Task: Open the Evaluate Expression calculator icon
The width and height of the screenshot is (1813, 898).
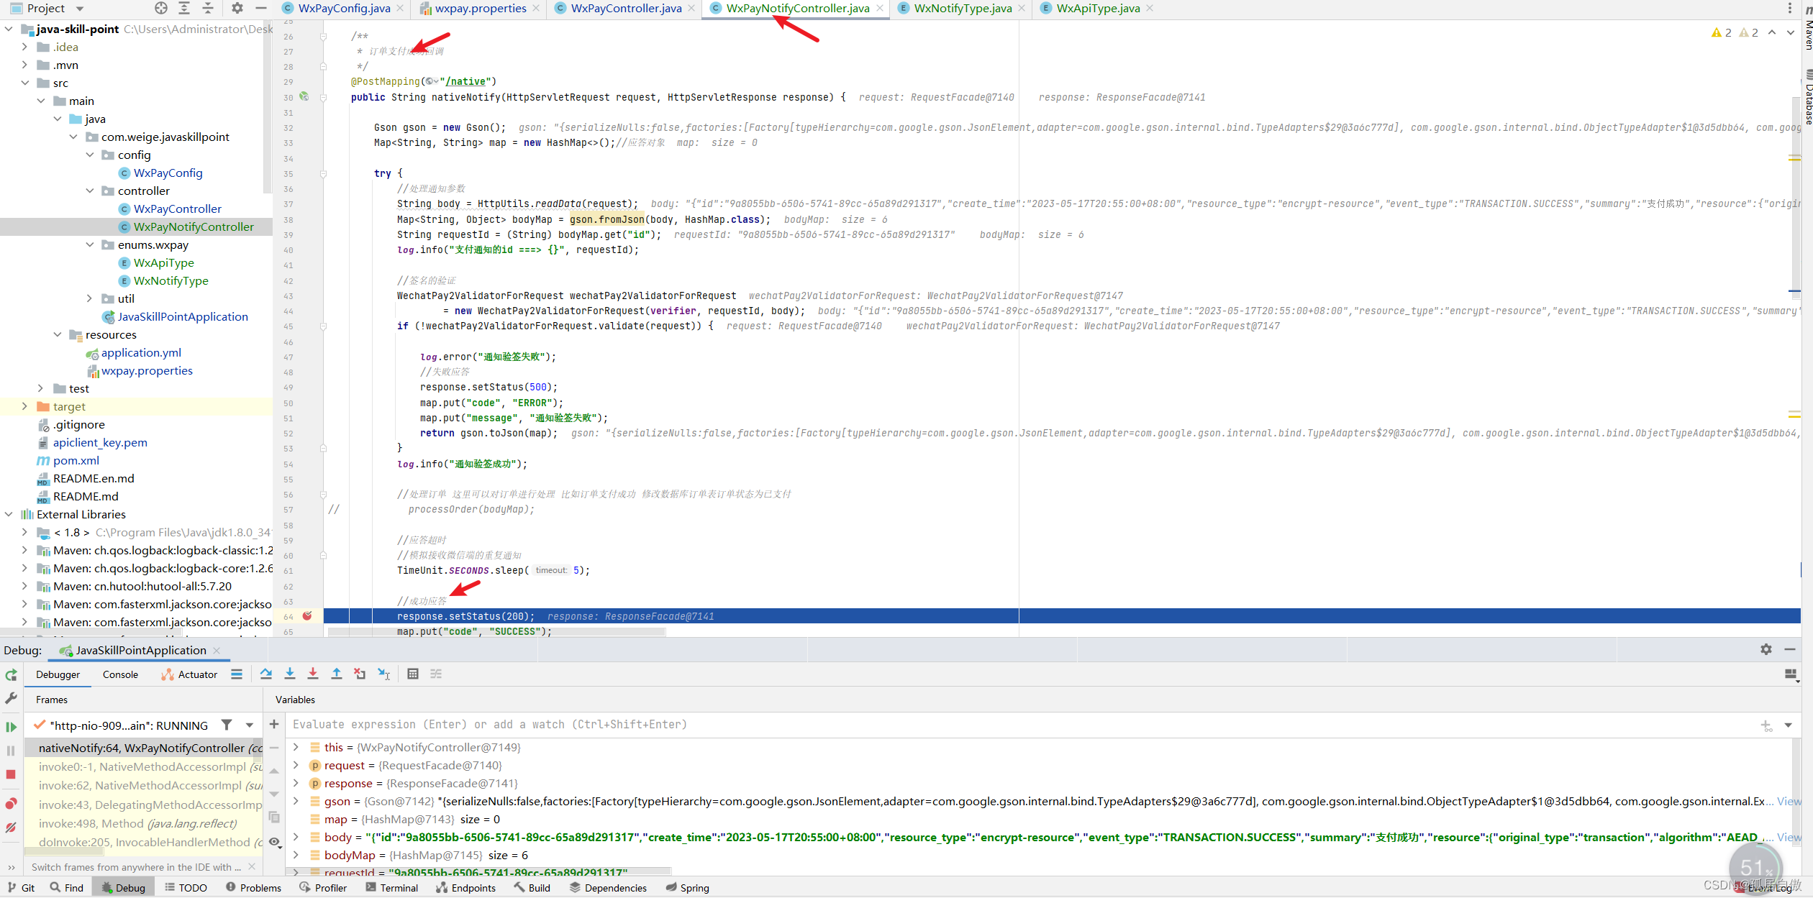Action: [x=413, y=674]
